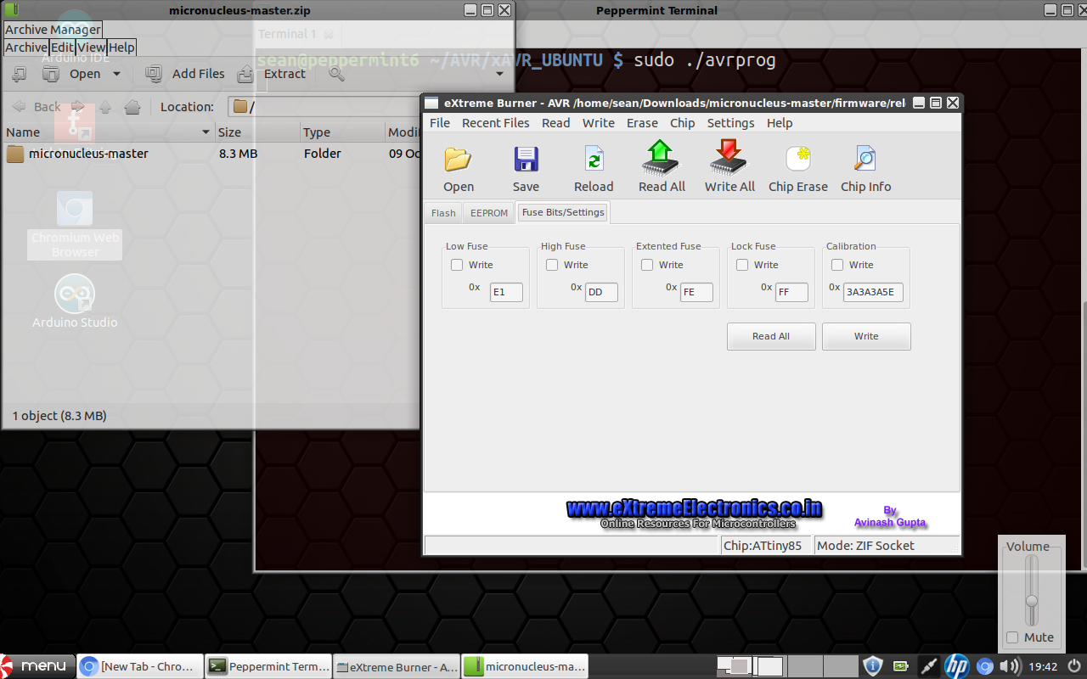Click Add Files icon in Archive Manager
Image resolution: width=1087 pixels, height=679 pixels.
pyautogui.click(x=154, y=74)
